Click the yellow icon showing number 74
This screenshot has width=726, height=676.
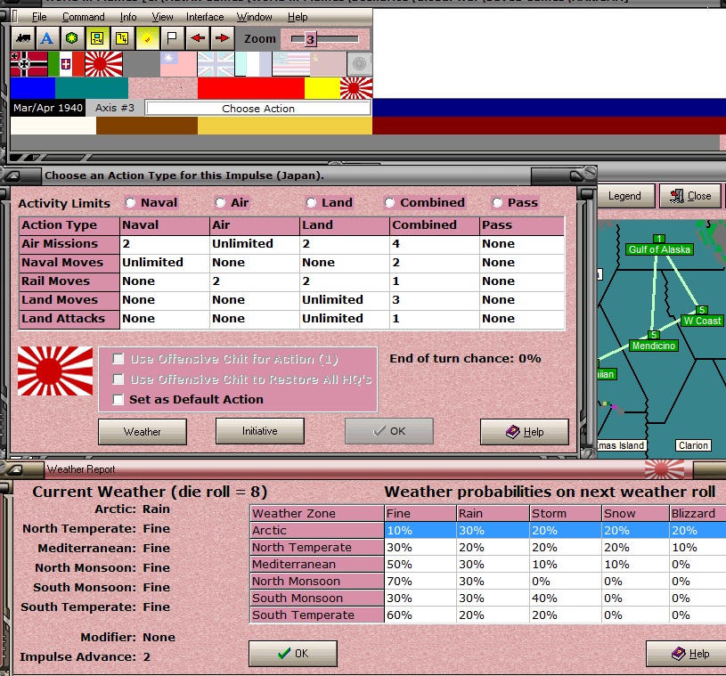click(x=122, y=38)
